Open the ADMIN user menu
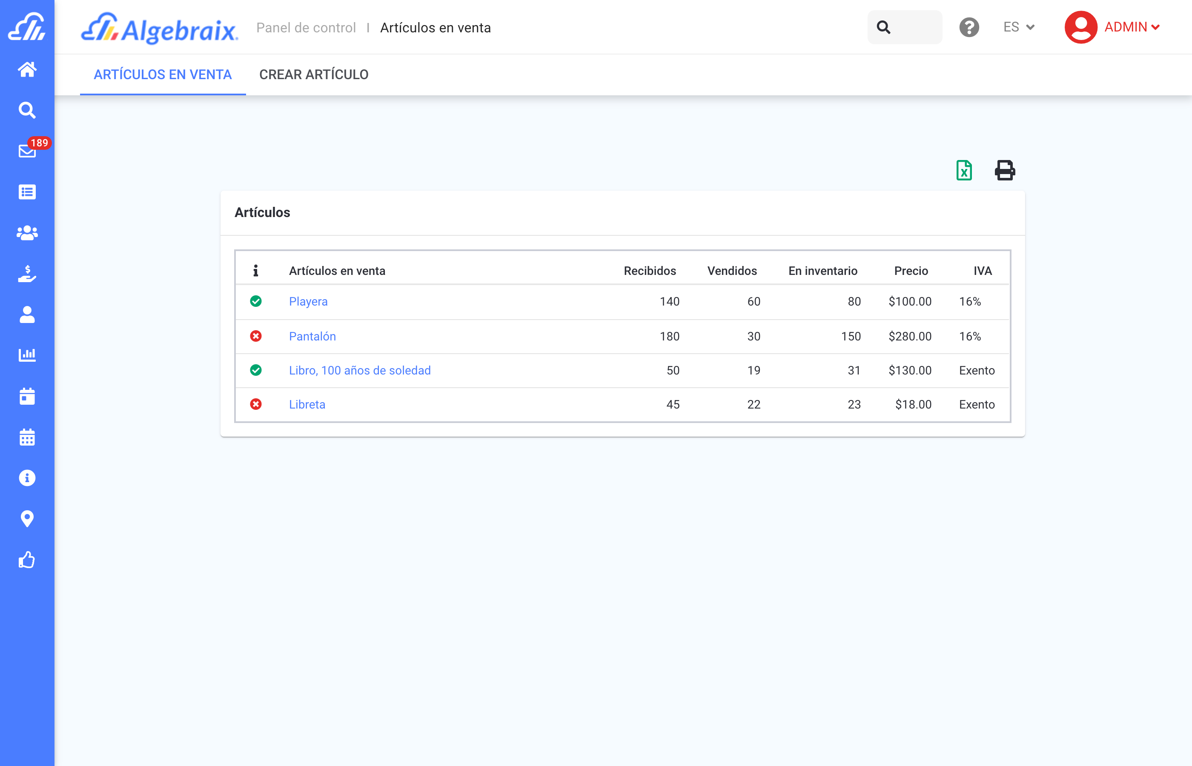1192x766 pixels. tap(1112, 27)
